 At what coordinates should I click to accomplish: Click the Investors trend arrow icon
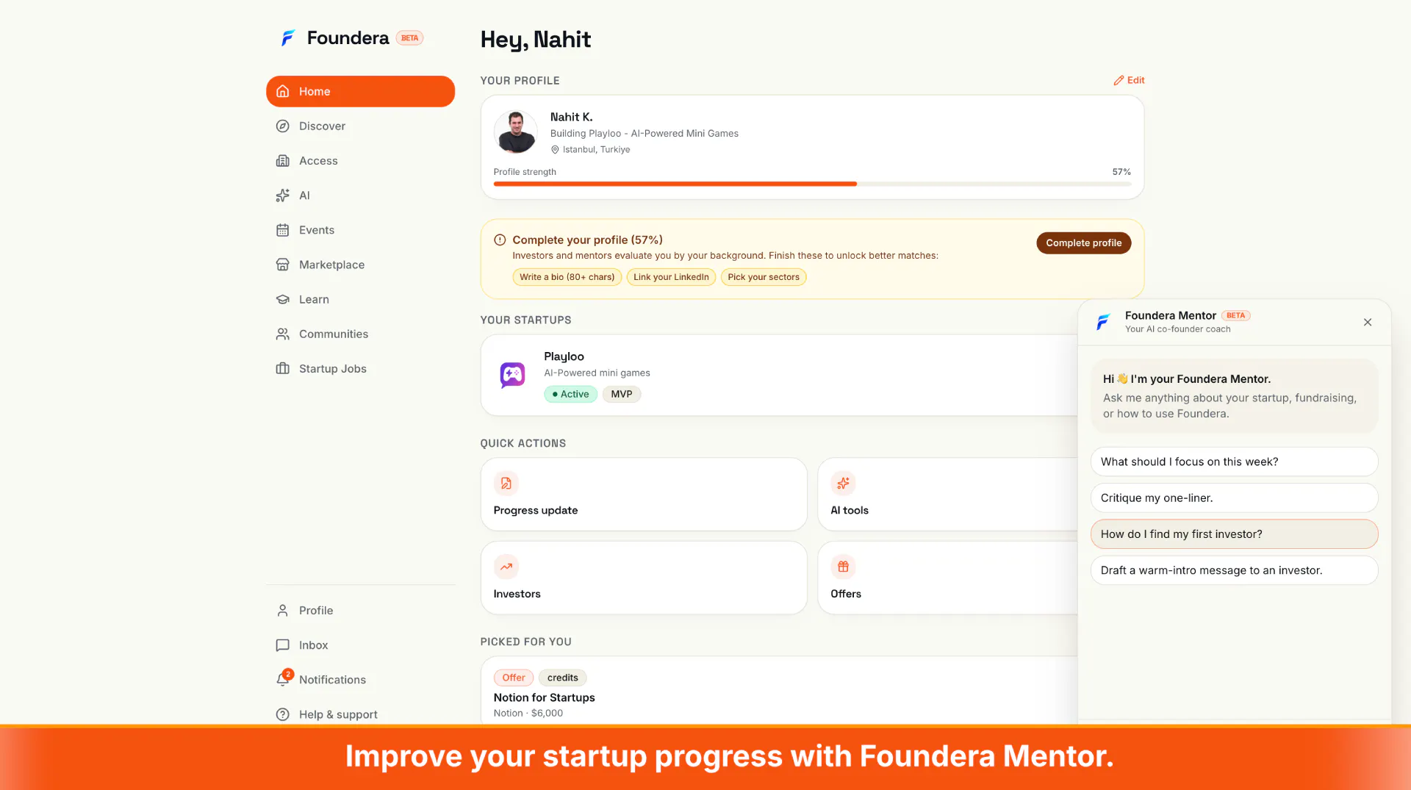pyautogui.click(x=506, y=567)
